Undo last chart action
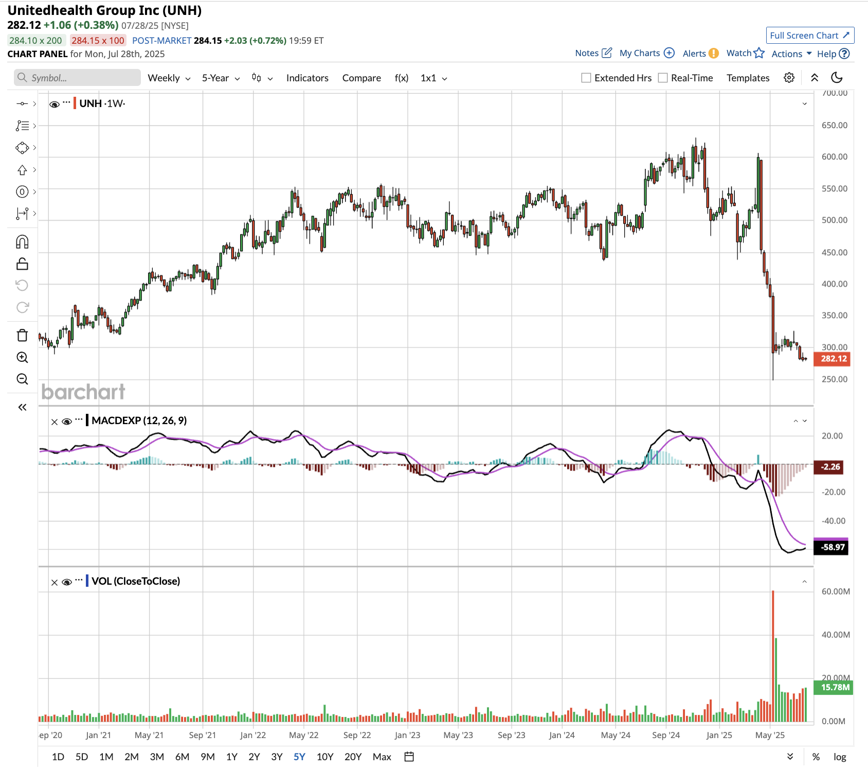Image resolution: width=868 pixels, height=770 pixels. pos(22,285)
